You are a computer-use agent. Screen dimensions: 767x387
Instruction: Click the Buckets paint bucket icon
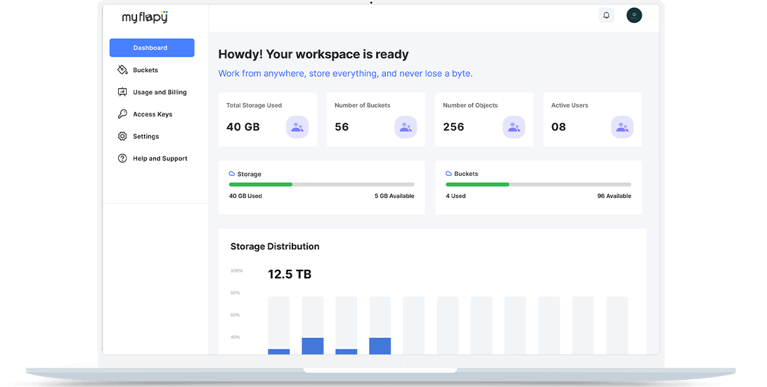tap(122, 70)
